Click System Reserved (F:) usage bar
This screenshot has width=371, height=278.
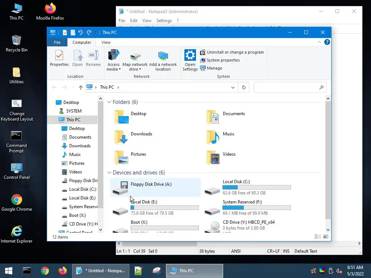point(257,208)
